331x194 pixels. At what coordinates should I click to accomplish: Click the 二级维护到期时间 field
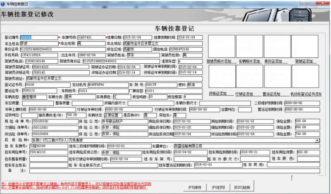pos(302,103)
